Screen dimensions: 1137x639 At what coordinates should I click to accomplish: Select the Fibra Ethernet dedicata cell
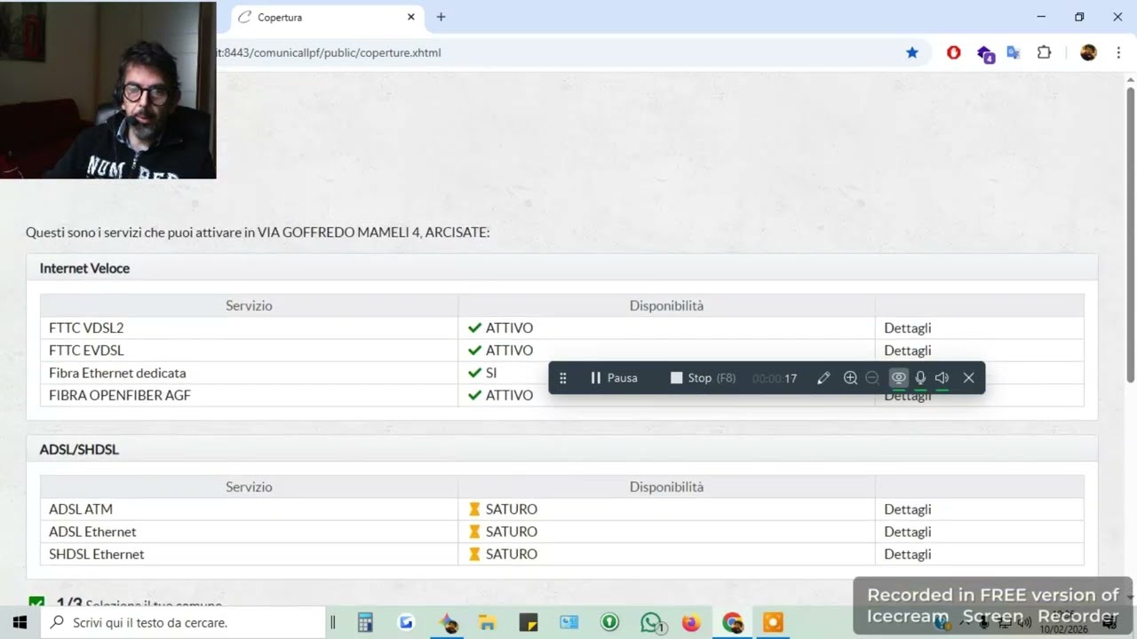[249, 373]
